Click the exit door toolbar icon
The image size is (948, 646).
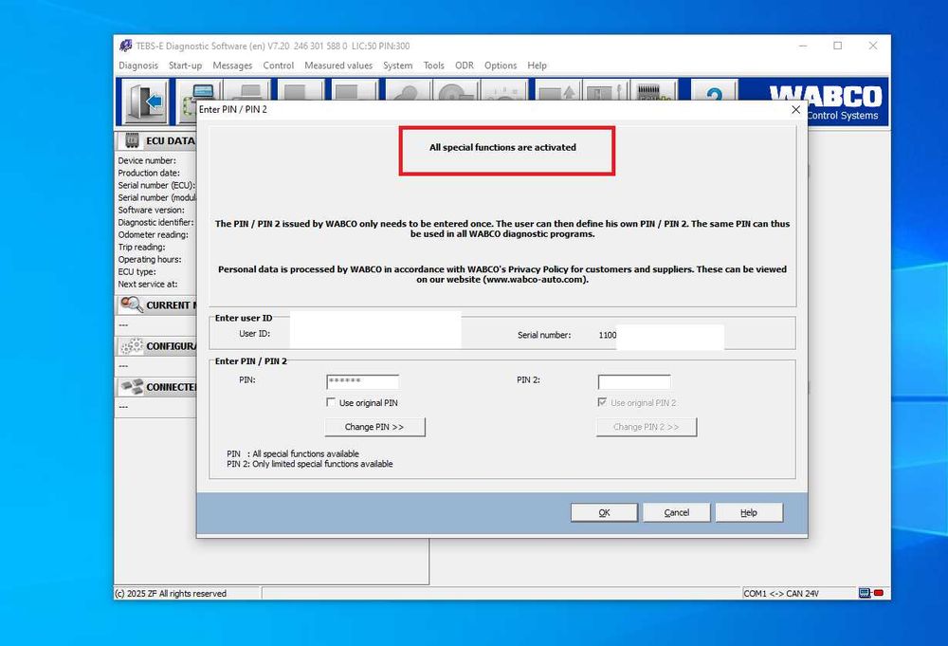(x=146, y=102)
